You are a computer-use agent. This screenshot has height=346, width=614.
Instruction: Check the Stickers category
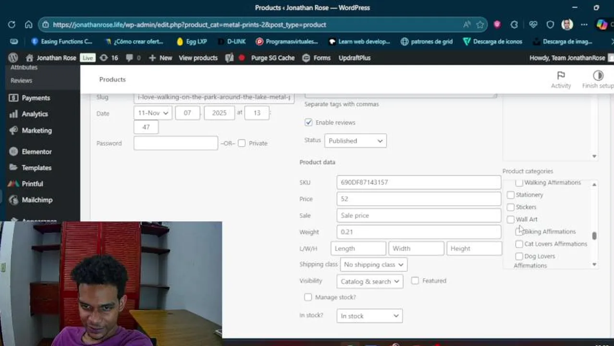tap(511, 207)
